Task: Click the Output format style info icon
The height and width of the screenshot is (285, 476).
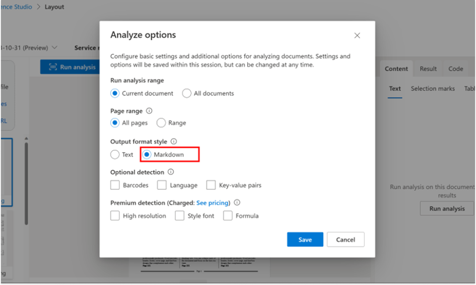Action: pos(174,142)
